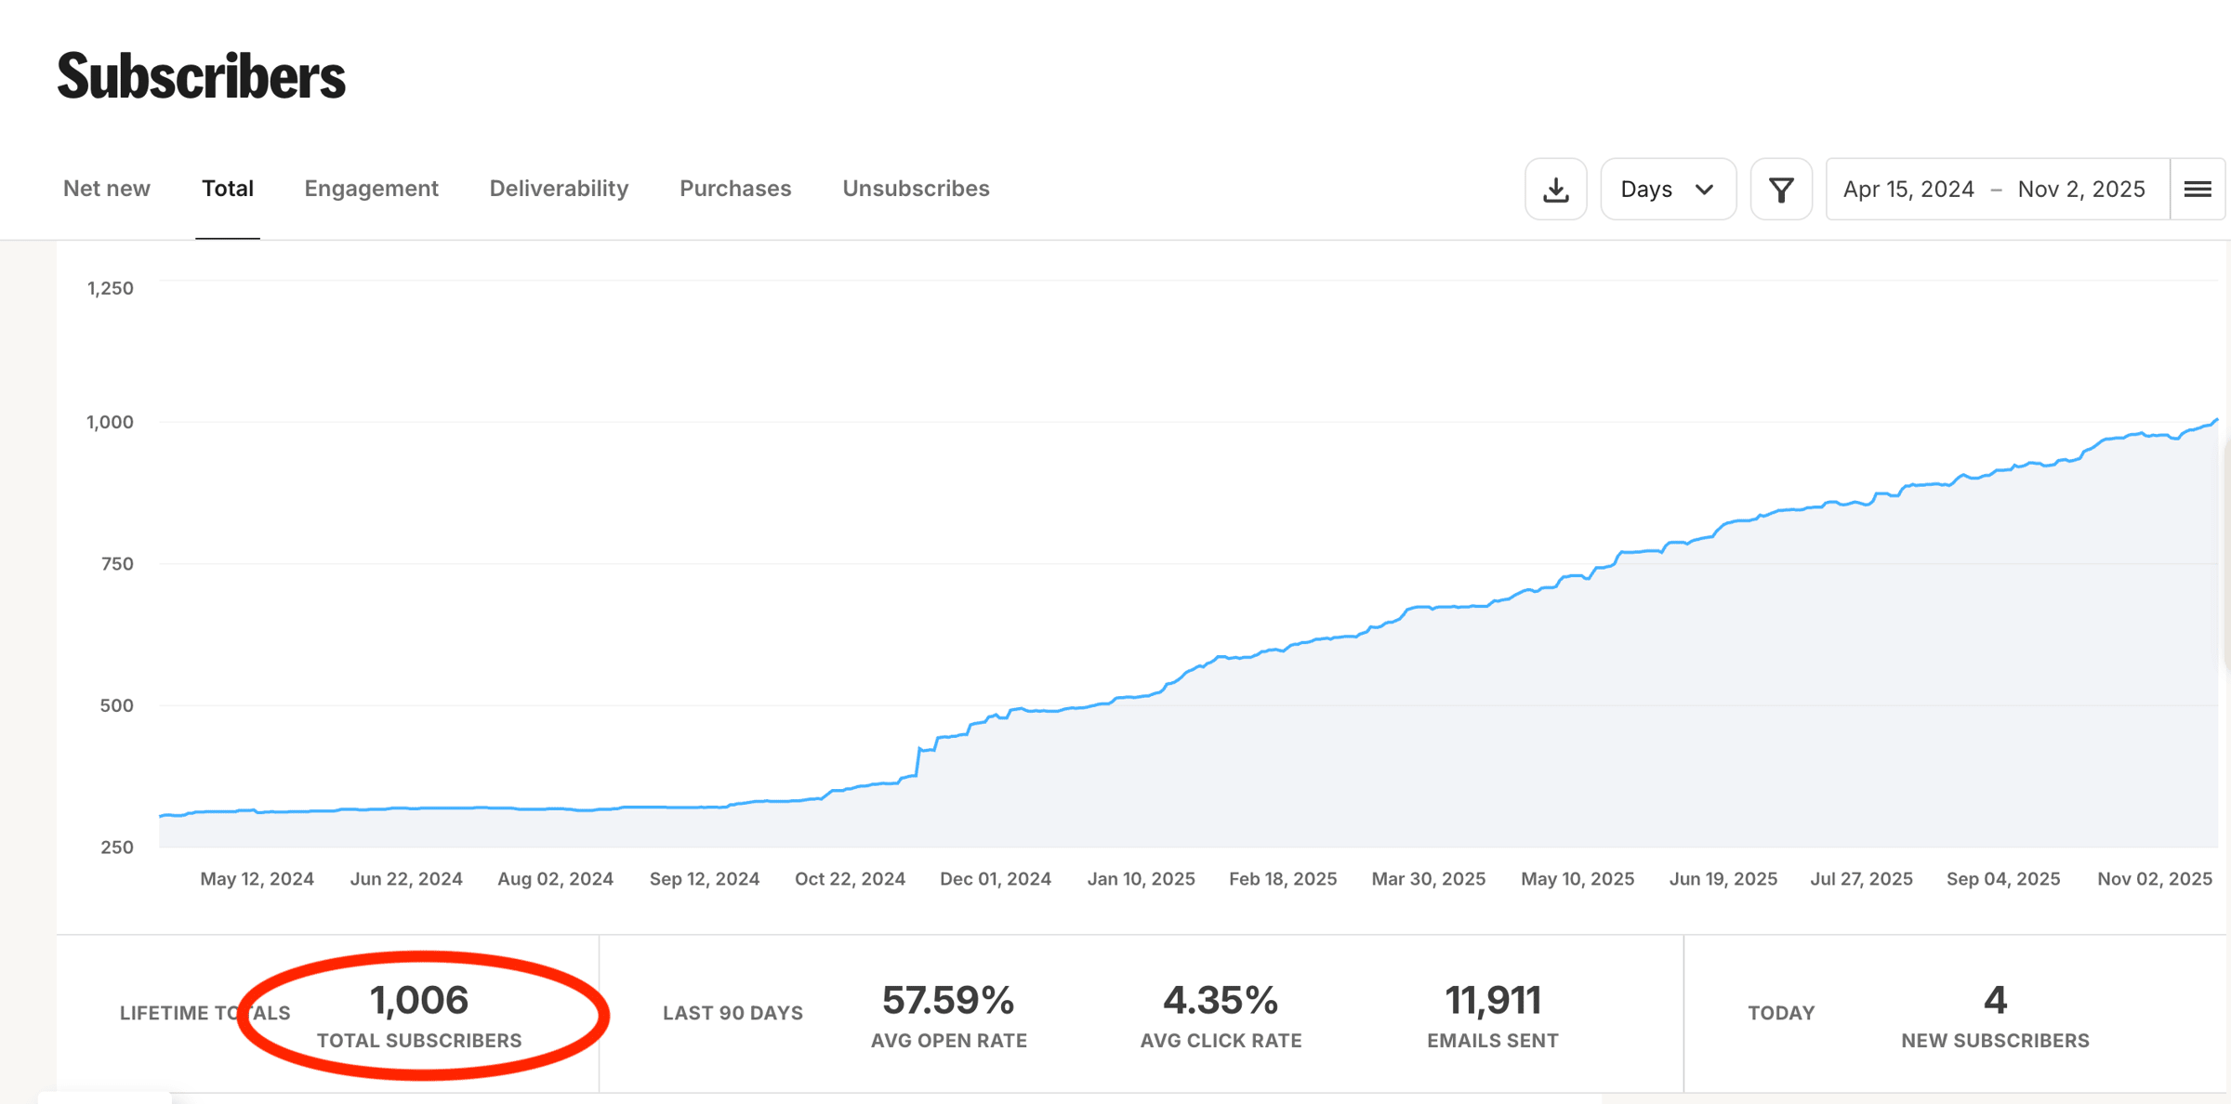Expand the Days interval dropdown
The width and height of the screenshot is (2231, 1104).
pyautogui.click(x=1667, y=190)
